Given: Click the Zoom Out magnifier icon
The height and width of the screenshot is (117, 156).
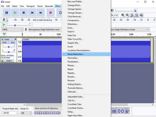Looking at the screenshot, I should click(127, 15).
